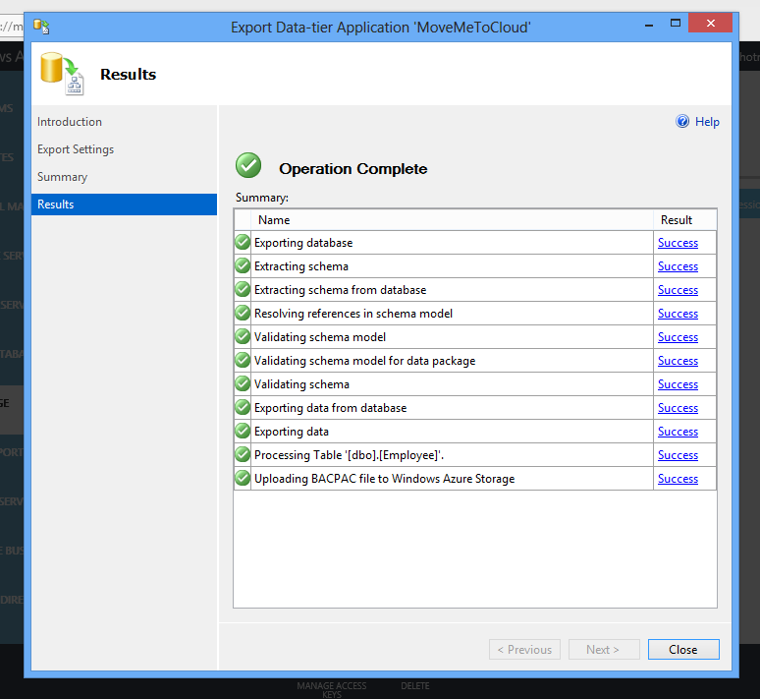Viewport: 760px width, 699px height.
Task: Open Success link for Exporting database
Action: click(x=678, y=243)
